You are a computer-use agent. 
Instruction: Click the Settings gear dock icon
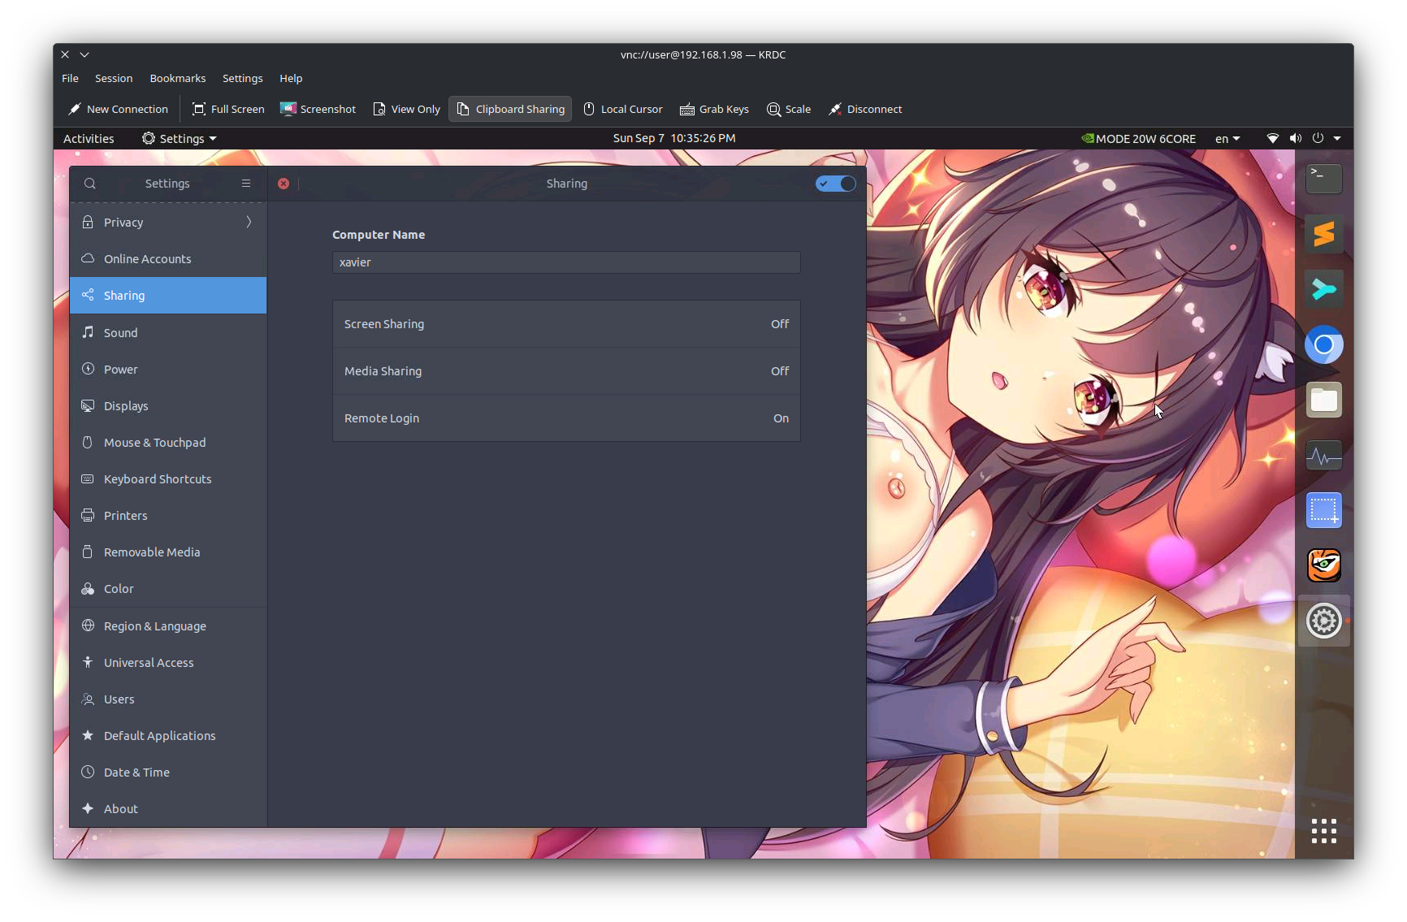coord(1323,621)
